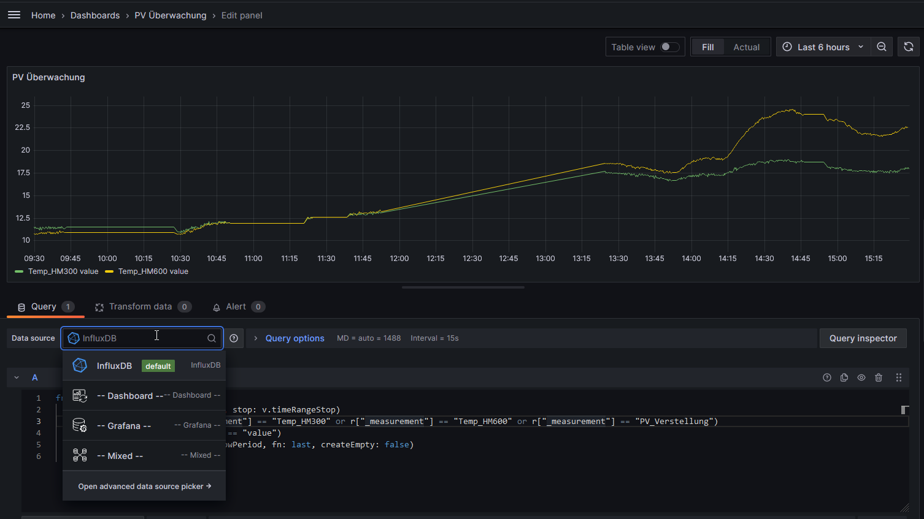Select the Actual display mode
Image resolution: width=924 pixels, height=519 pixels.
746,47
